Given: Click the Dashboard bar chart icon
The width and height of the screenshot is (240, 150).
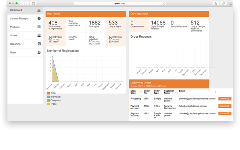Looking at the screenshot, I should pyautogui.click(x=39, y=10).
